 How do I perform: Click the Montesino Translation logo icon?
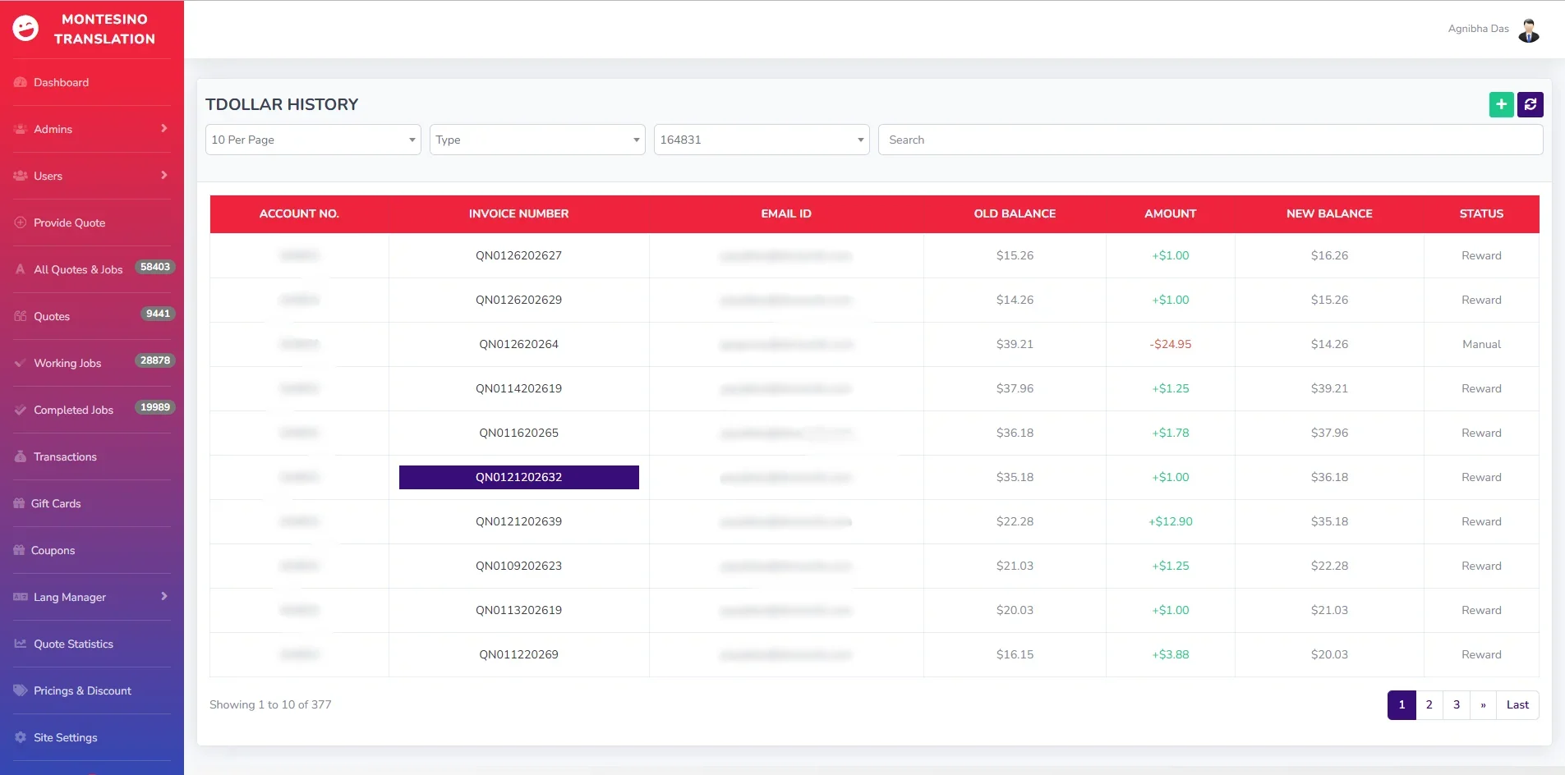point(25,29)
